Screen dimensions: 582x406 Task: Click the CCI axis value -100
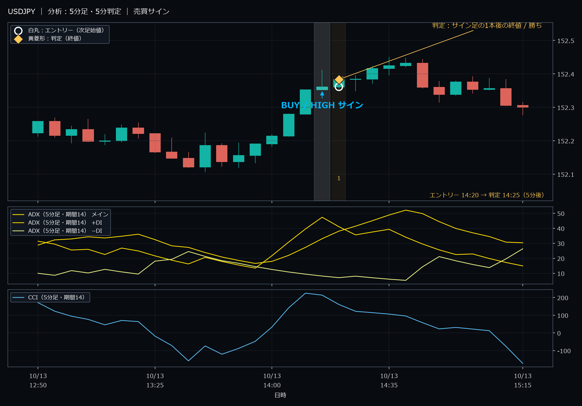564,351
